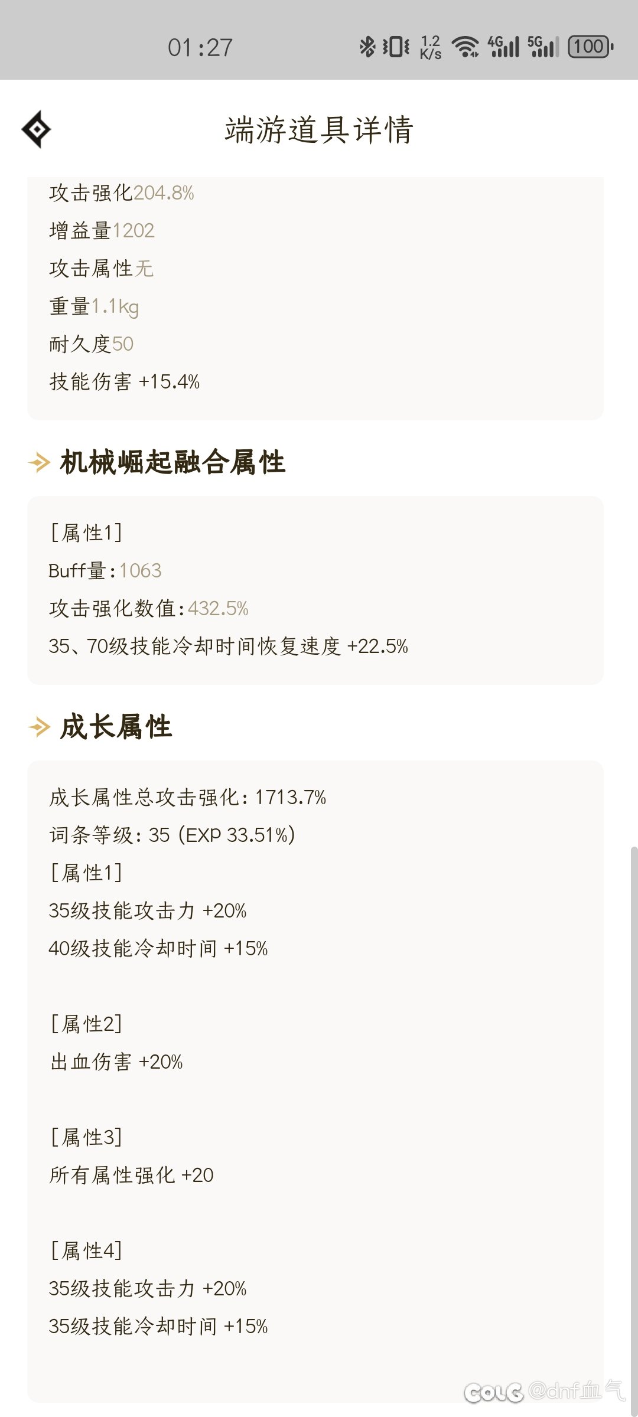Tap the 01:27 clock in status bar
The height and width of the screenshot is (1417, 638).
click(200, 47)
